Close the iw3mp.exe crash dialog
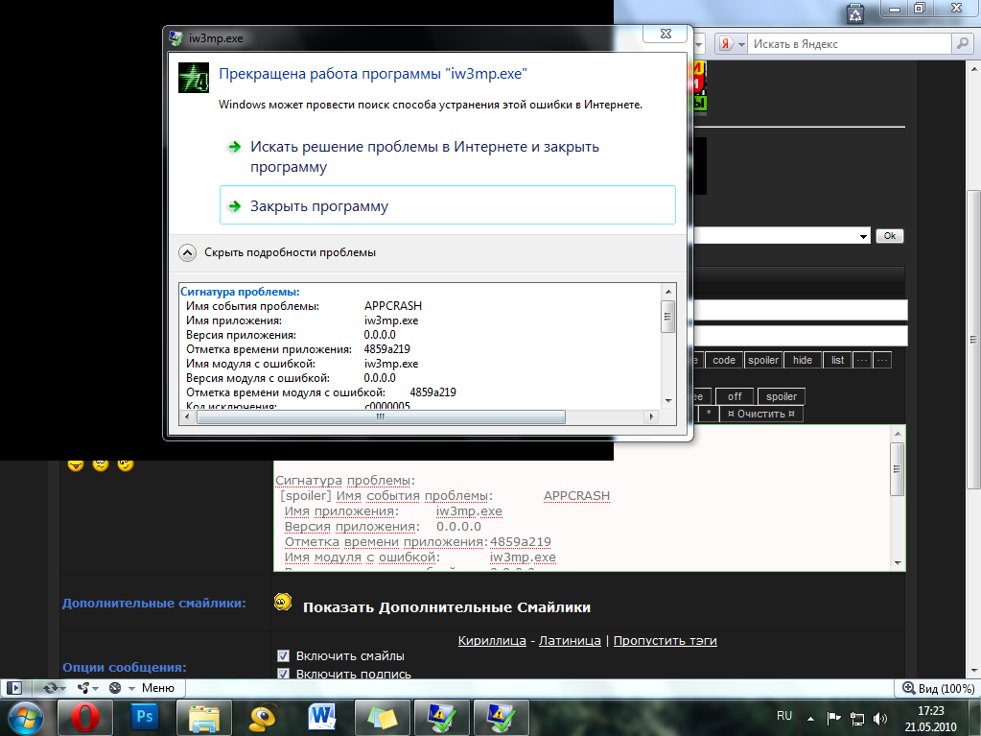Viewport: 981px width, 736px height. coord(666,35)
